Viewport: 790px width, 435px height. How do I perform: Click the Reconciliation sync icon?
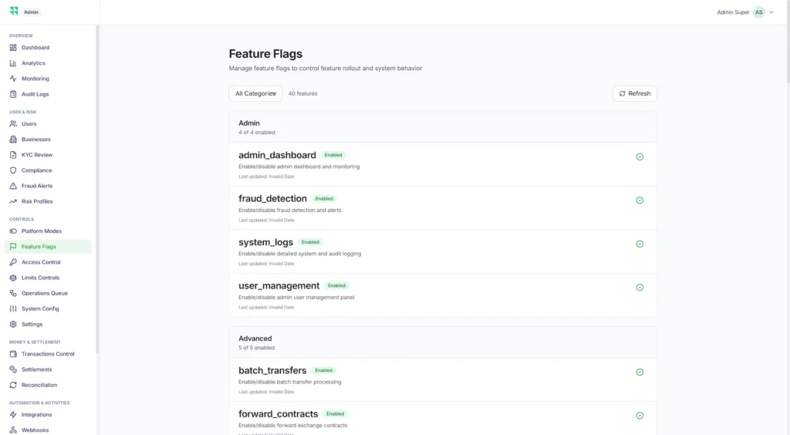[x=13, y=385]
